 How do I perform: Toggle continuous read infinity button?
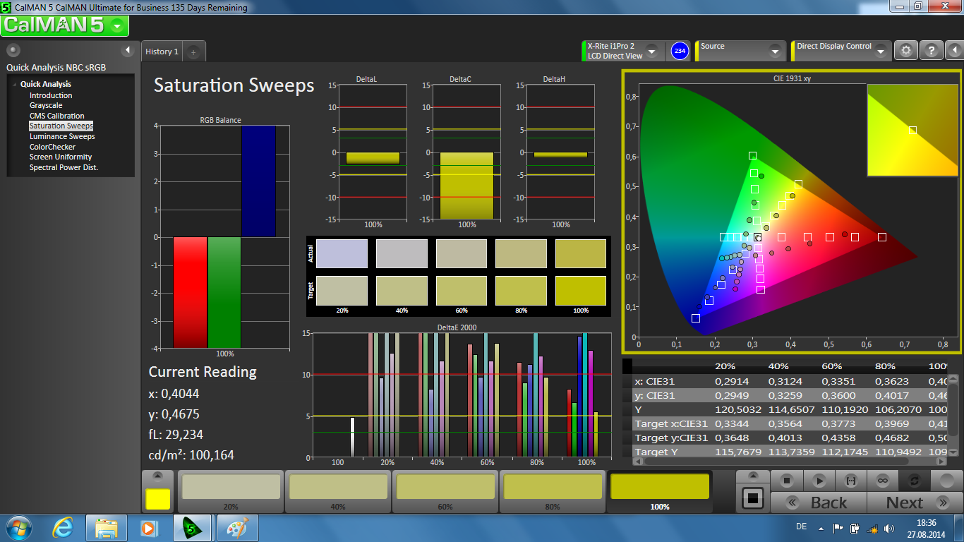pos(882,481)
